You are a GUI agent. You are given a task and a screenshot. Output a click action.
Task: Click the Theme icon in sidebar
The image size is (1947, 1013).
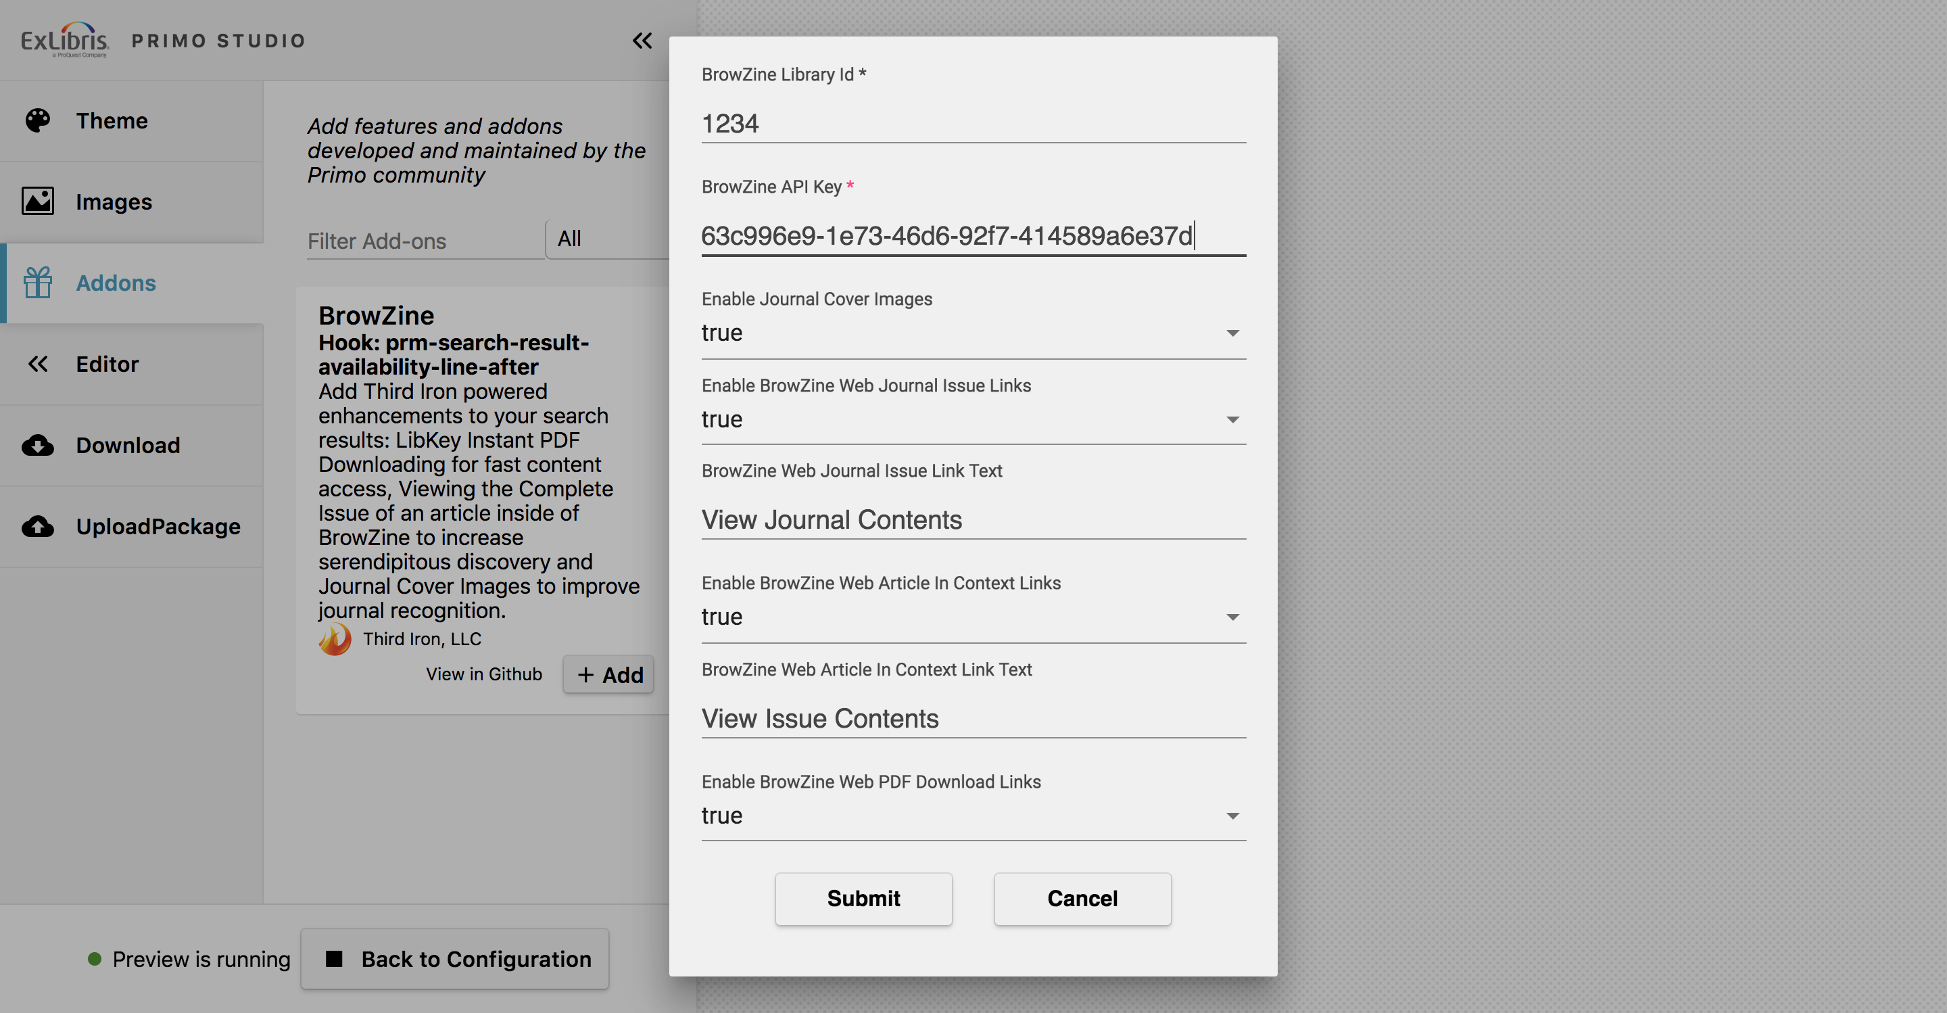[x=39, y=118]
